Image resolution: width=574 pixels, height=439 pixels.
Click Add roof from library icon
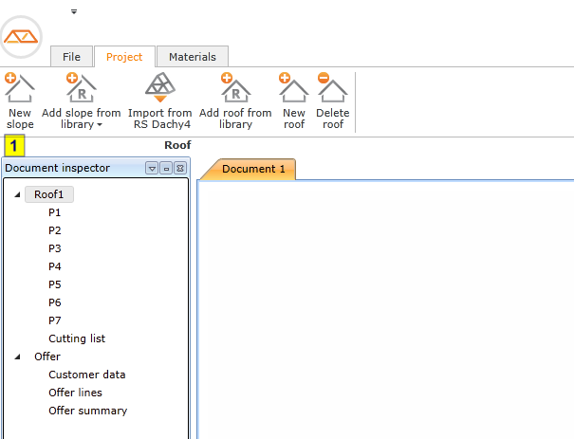[234, 89]
